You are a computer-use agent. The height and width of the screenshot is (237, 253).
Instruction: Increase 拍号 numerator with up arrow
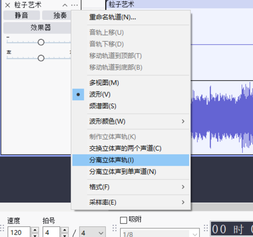pyautogui.click(x=65, y=230)
